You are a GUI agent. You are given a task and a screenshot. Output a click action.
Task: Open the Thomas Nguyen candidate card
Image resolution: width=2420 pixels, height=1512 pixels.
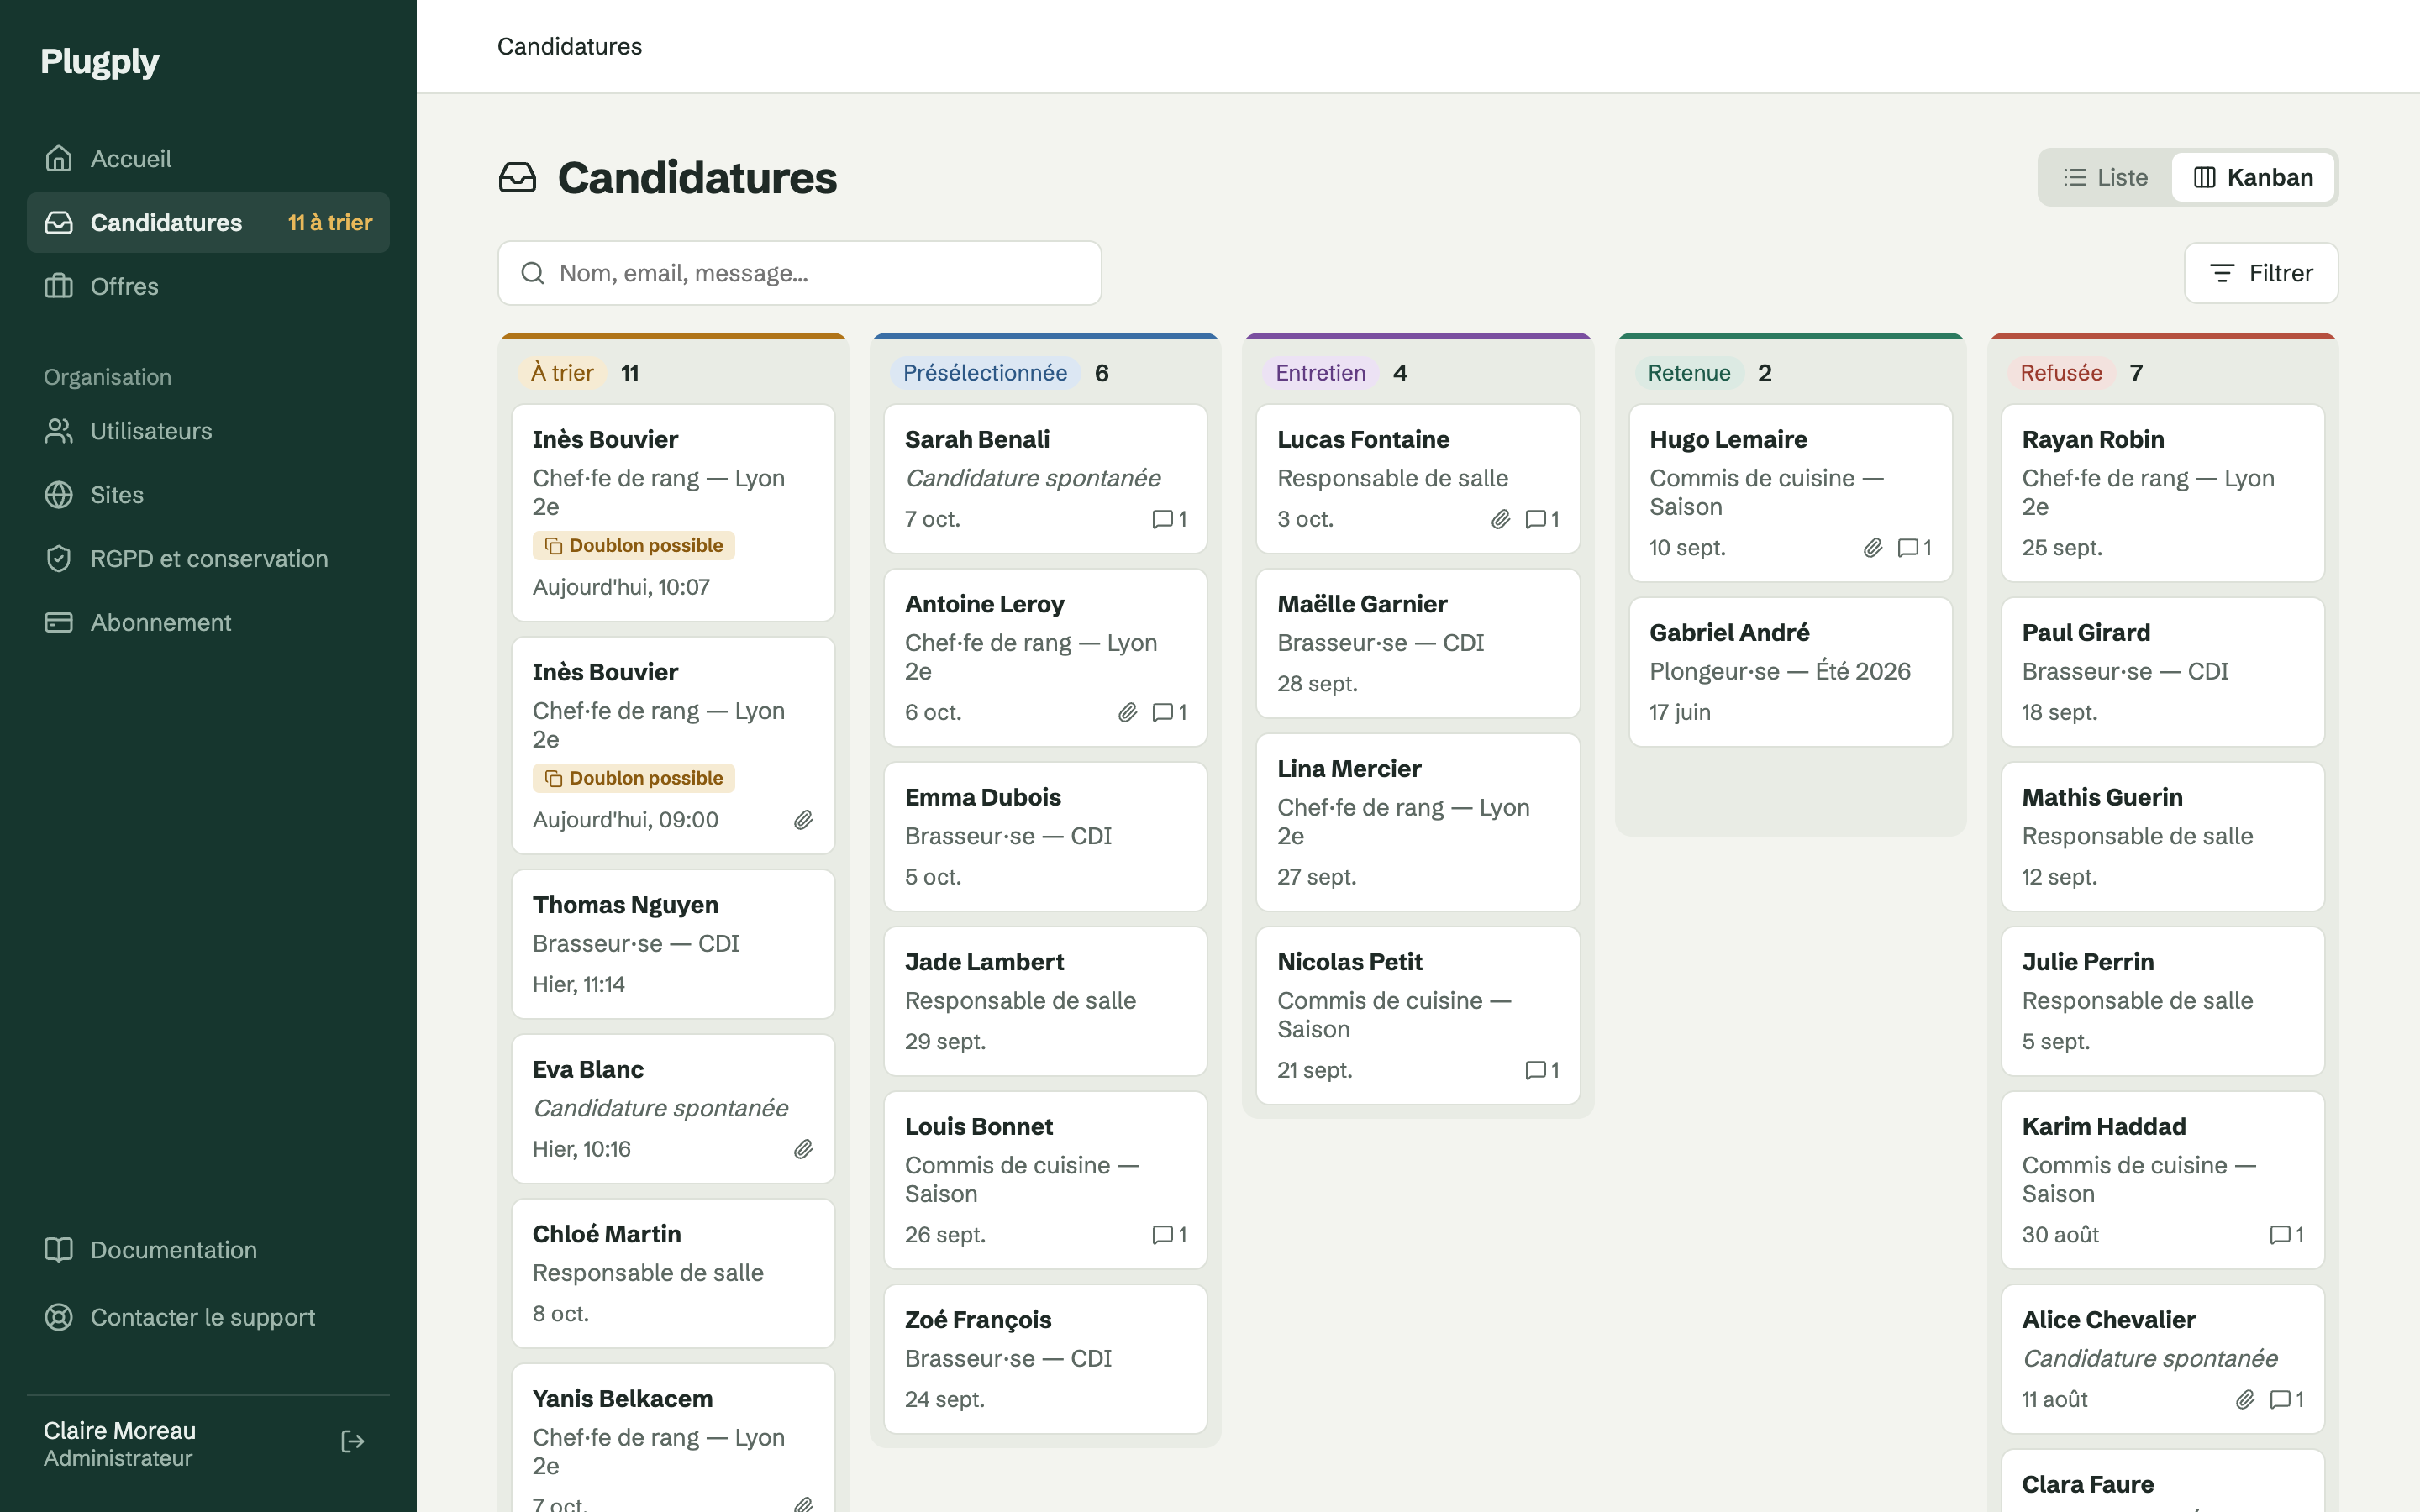[x=673, y=944]
